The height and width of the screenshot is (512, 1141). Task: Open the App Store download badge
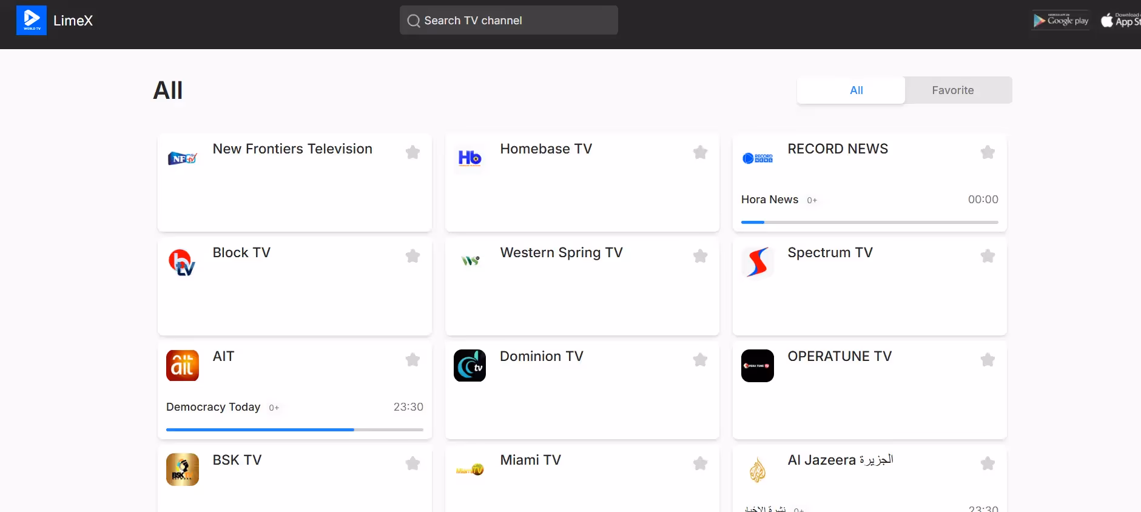[1120, 20]
